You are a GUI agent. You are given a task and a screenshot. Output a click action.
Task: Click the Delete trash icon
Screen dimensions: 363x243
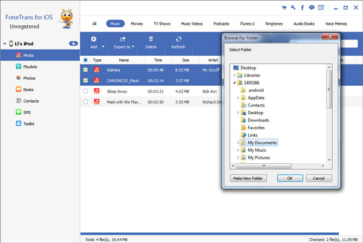tap(151, 39)
